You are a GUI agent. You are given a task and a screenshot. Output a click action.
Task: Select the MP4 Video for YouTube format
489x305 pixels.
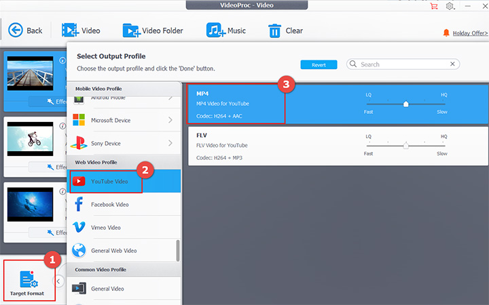[x=338, y=104]
